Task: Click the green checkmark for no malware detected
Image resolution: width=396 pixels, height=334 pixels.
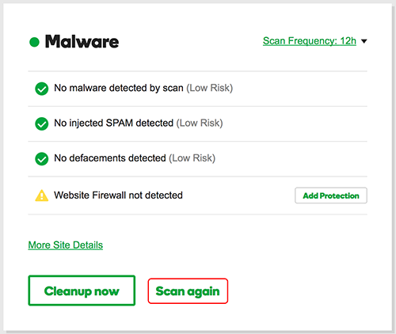Action: coord(42,89)
